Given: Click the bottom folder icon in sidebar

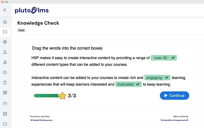Looking at the screenshot, I should click(5, 124).
